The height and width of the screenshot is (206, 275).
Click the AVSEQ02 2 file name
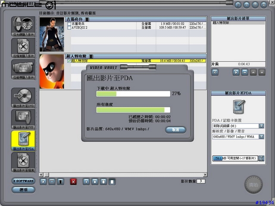79,28
